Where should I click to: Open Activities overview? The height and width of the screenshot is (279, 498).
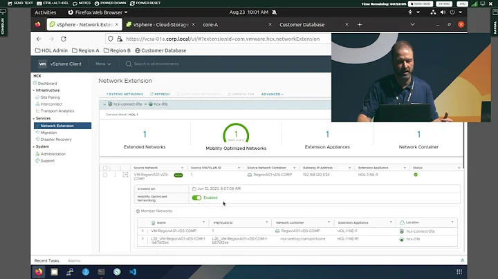[46, 12]
